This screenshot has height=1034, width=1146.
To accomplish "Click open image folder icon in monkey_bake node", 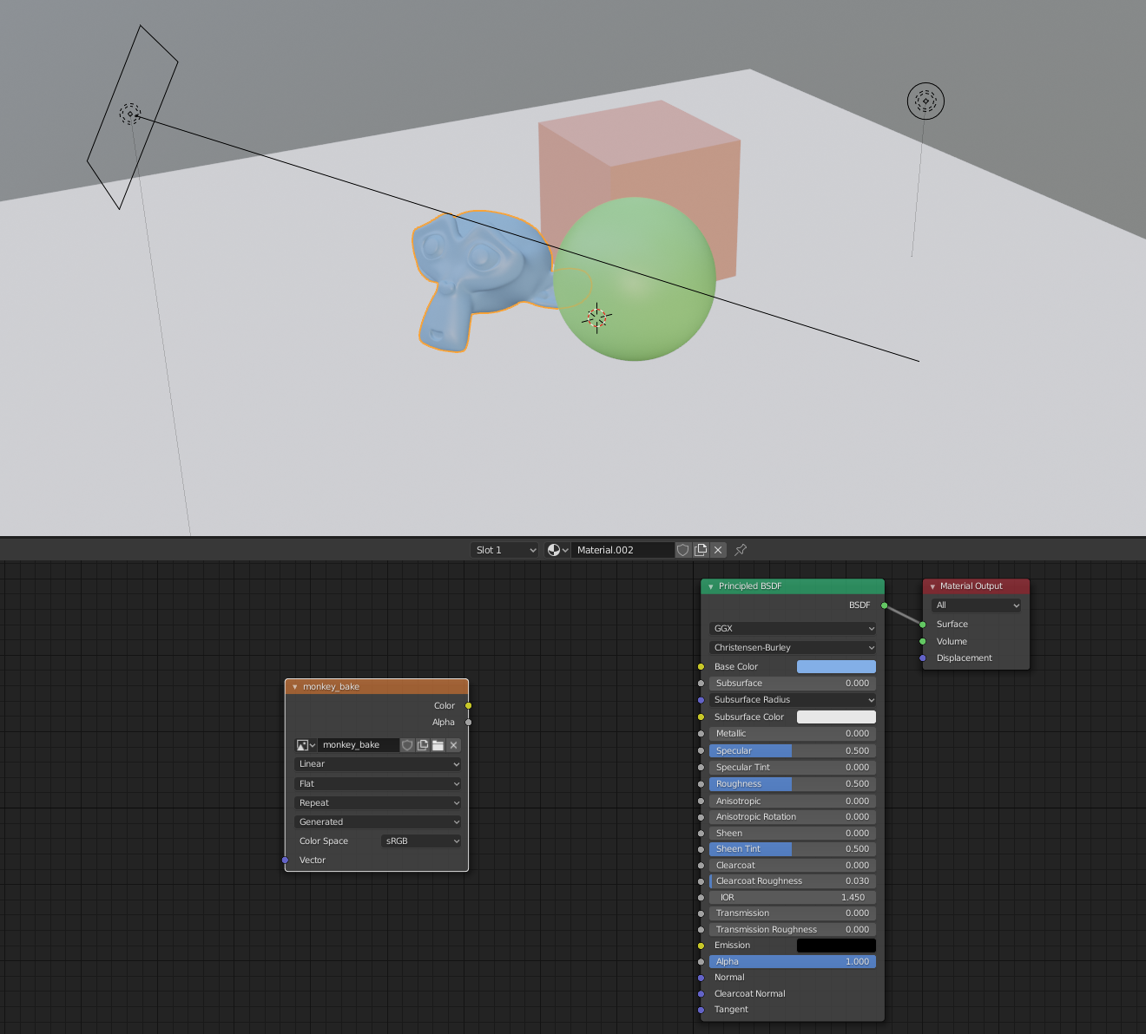I will [x=438, y=745].
